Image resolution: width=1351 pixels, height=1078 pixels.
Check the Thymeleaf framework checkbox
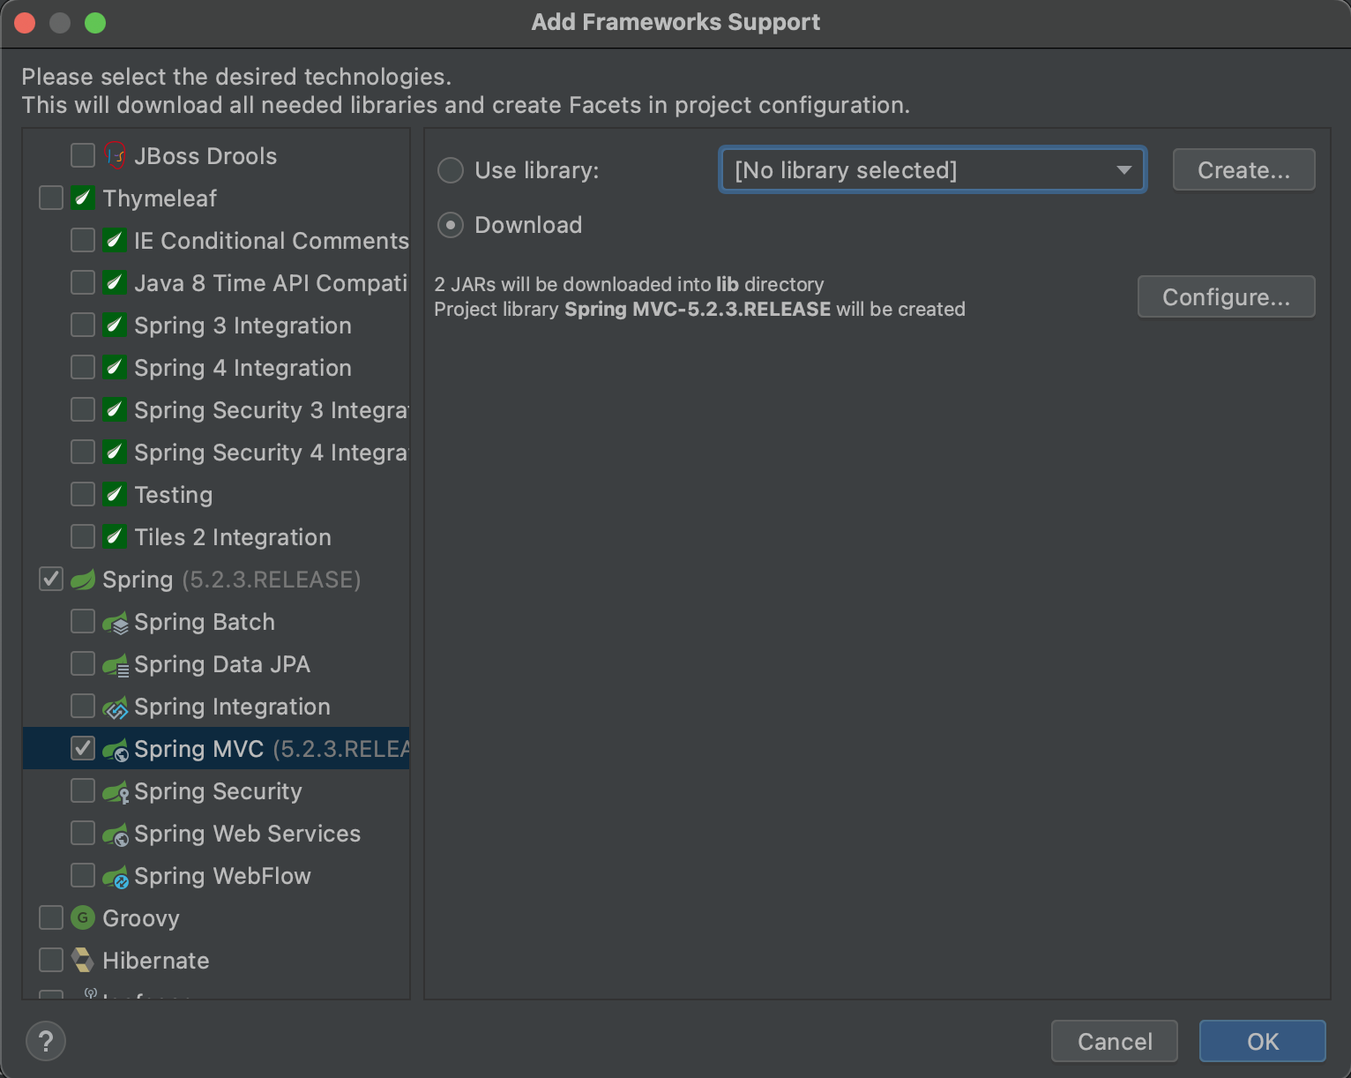coord(51,198)
